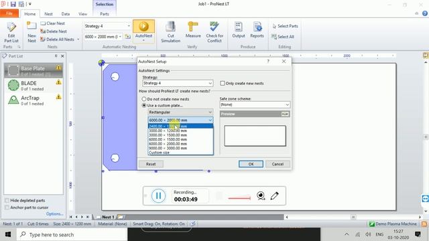This screenshot has height=241, width=429.
Task: Run Check for Conflict
Action: [x=214, y=32]
